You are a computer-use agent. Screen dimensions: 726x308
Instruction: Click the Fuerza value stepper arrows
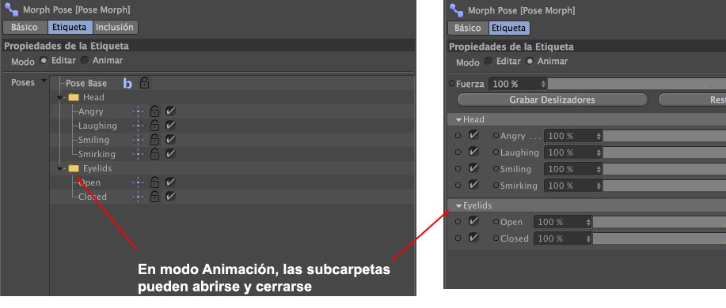543,84
